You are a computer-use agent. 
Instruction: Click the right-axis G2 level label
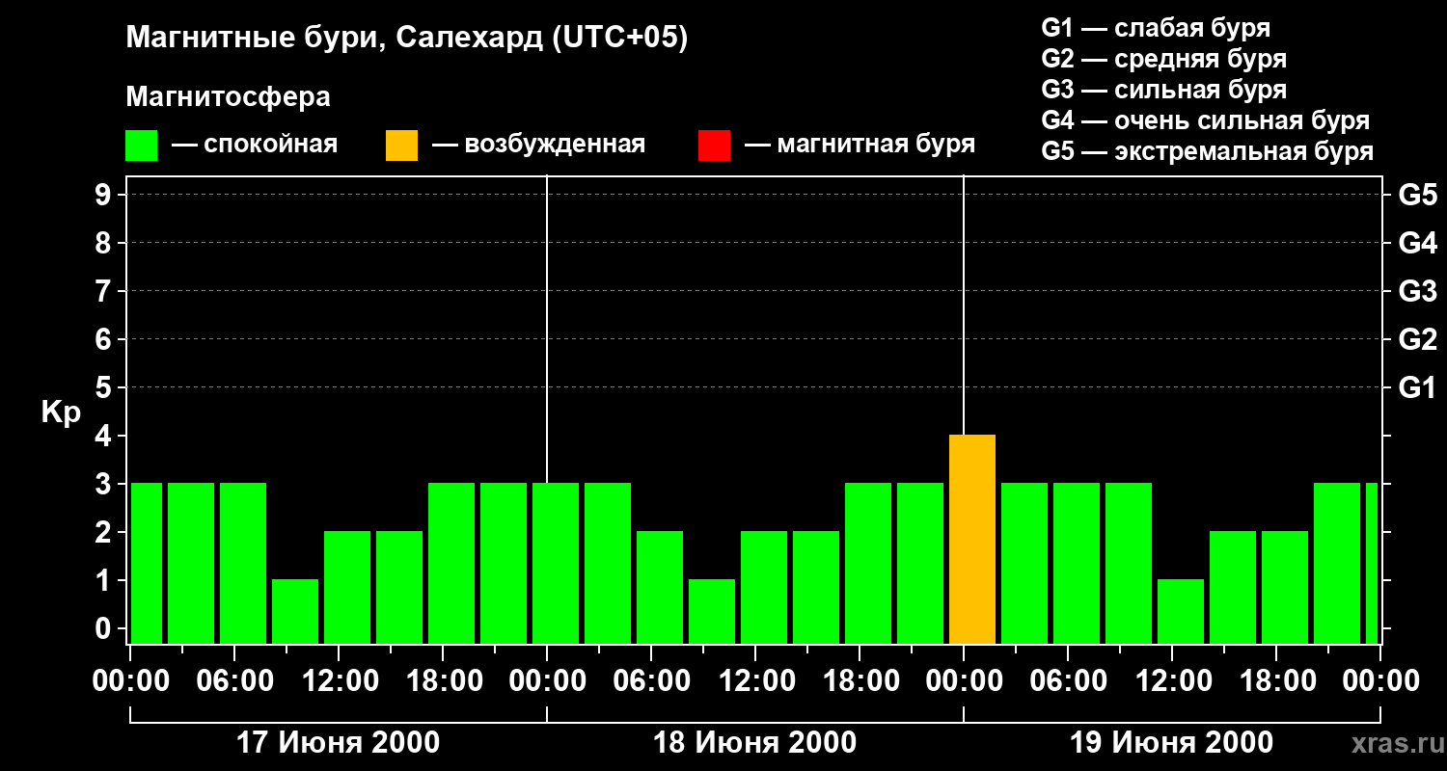[1417, 340]
